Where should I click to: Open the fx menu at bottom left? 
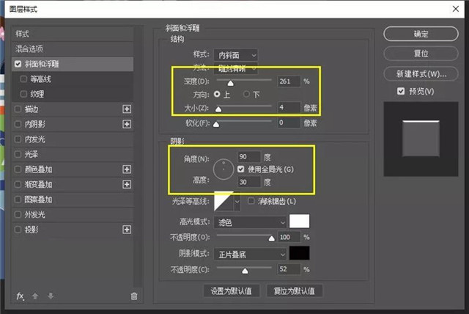[x=21, y=296]
